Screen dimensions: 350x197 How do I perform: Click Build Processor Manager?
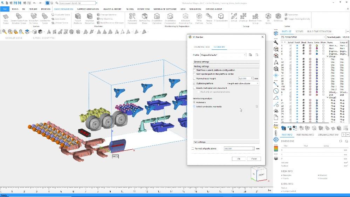[110, 23]
